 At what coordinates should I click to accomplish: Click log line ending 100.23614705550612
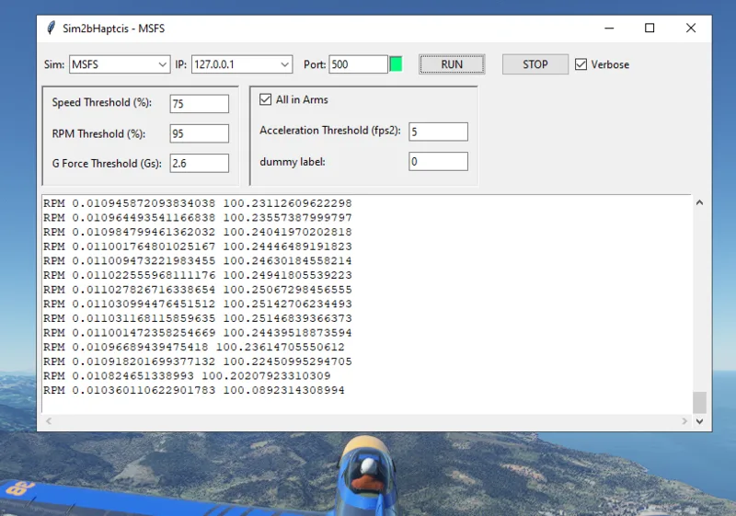194,348
